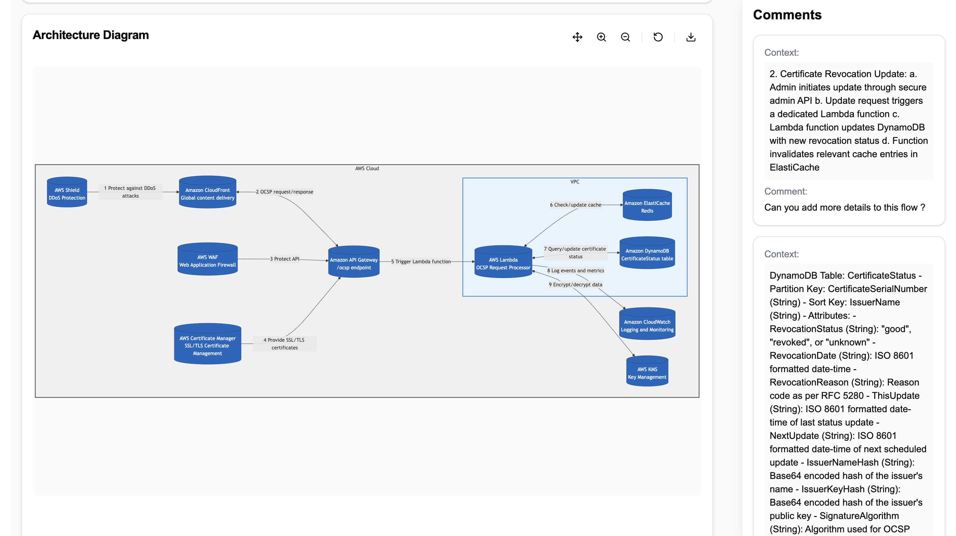This screenshot has height=536, width=956.
Task: Select the AWS KMS Key Management node
Action: (x=647, y=371)
